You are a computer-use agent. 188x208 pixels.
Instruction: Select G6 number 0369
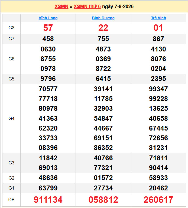coord(103,59)
